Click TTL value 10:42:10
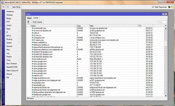This screenshot has height=106, width=175. point(149,45)
